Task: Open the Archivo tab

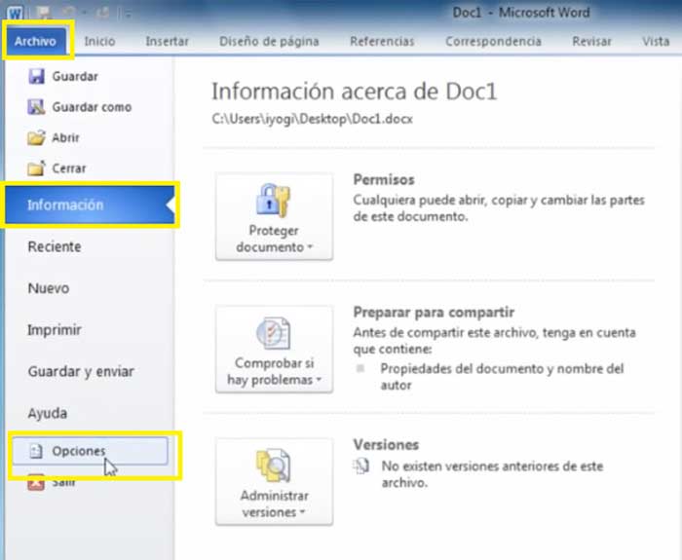Action: pyautogui.click(x=35, y=41)
